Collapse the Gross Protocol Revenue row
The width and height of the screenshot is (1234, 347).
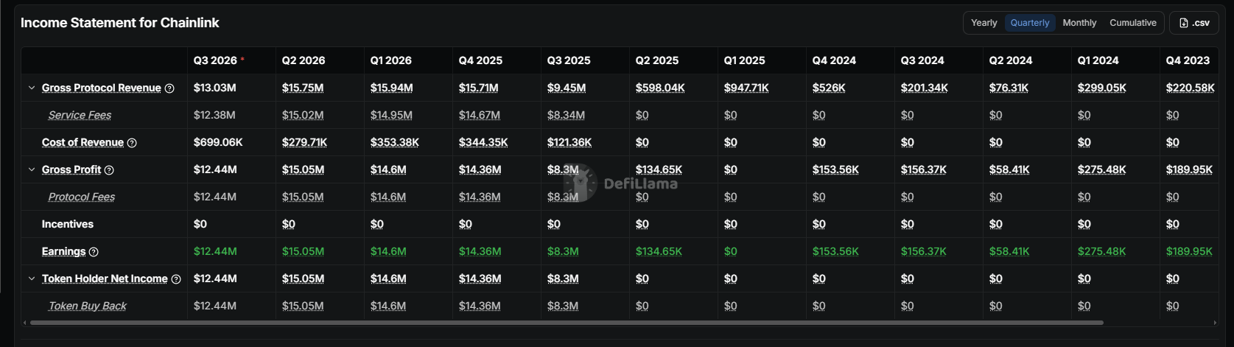coord(32,88)
